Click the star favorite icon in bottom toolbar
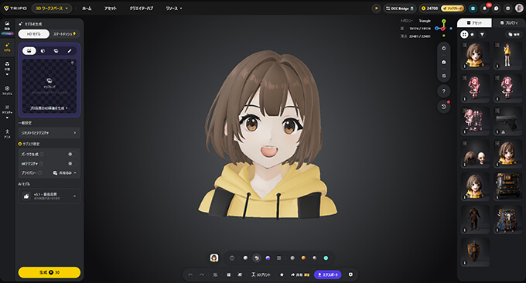 [282, 274]
